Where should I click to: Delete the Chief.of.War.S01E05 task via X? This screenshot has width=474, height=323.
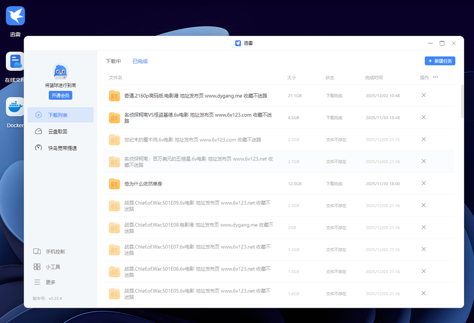[x=424, y=293]
